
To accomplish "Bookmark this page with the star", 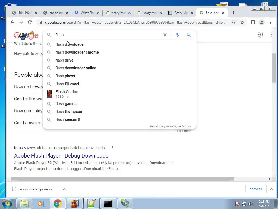I will tap(242, 22).
